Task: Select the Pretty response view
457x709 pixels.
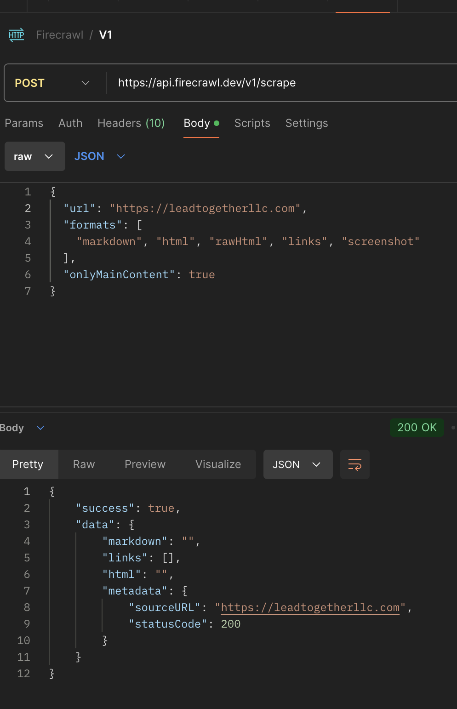Action: (x=28, y=464)
